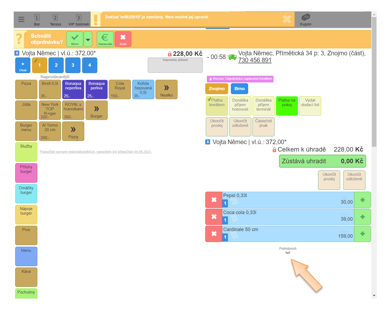Dismiss the locked document warning banner

pos(287,19)
